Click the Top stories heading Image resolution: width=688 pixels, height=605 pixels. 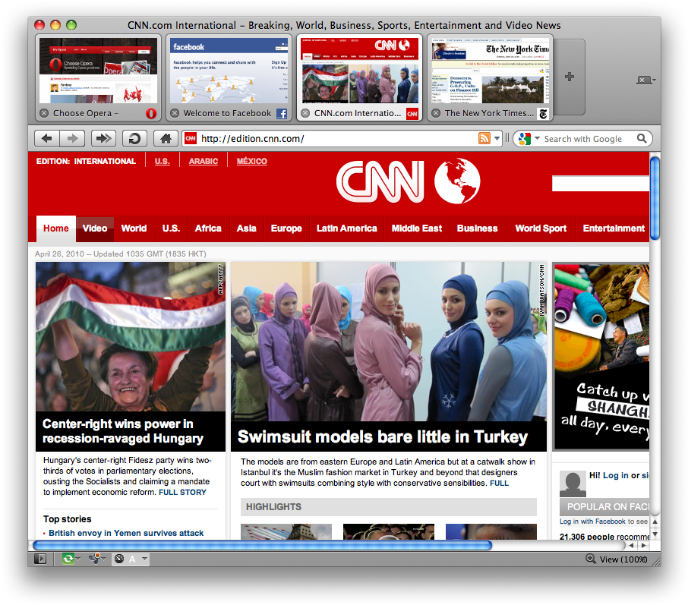(x=67, y=519)
